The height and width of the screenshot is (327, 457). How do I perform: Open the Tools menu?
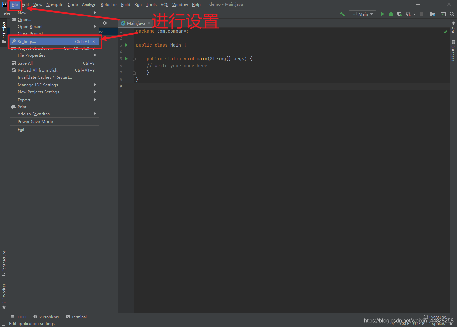151,5
